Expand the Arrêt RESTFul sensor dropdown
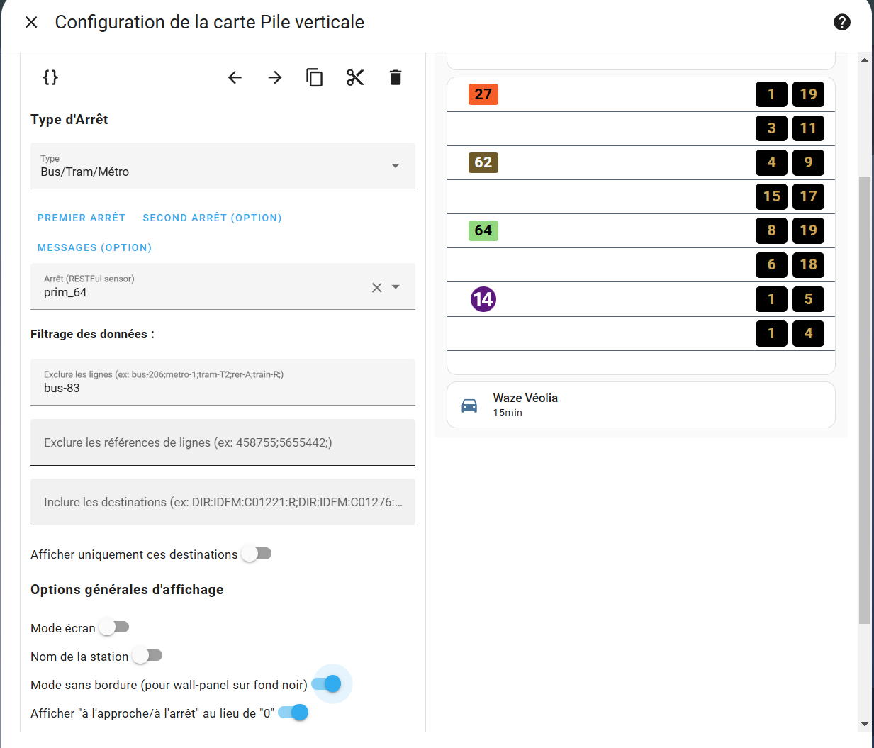874x748 pixels. pos(396,287)
